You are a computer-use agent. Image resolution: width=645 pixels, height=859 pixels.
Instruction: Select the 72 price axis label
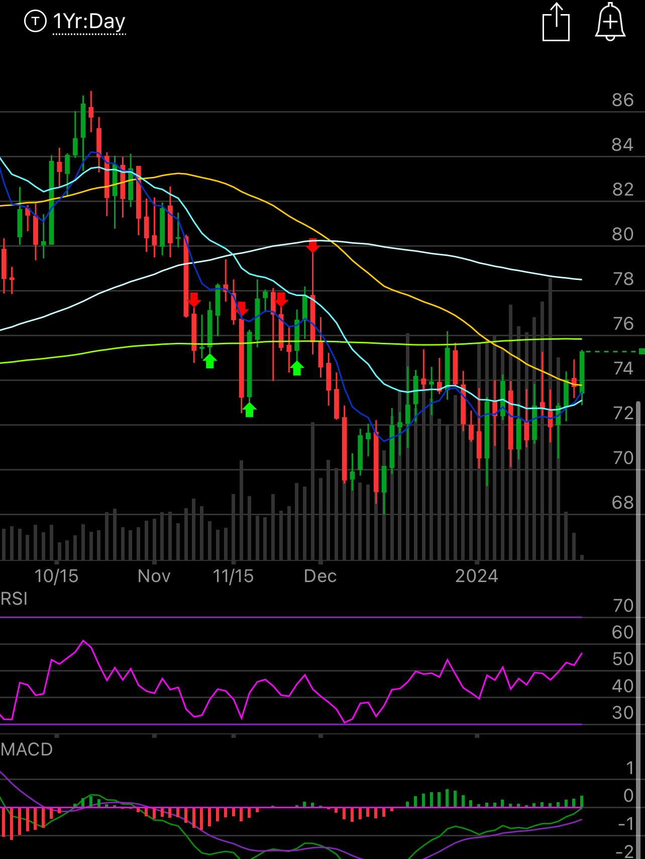pos(622,413)
